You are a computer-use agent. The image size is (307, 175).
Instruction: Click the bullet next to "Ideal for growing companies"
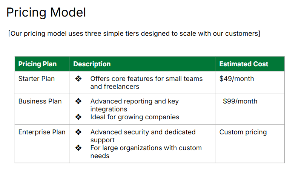(78, 117)
